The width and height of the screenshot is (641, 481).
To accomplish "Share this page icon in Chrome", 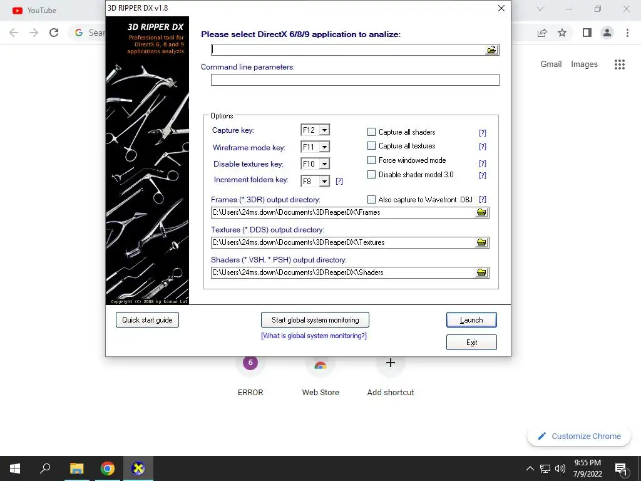I will point(542,33).
